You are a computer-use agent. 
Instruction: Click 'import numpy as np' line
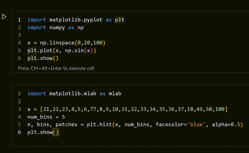click(56, 28)
